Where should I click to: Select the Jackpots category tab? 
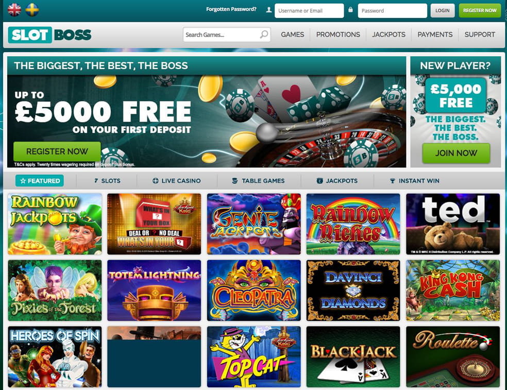[337, 181]
